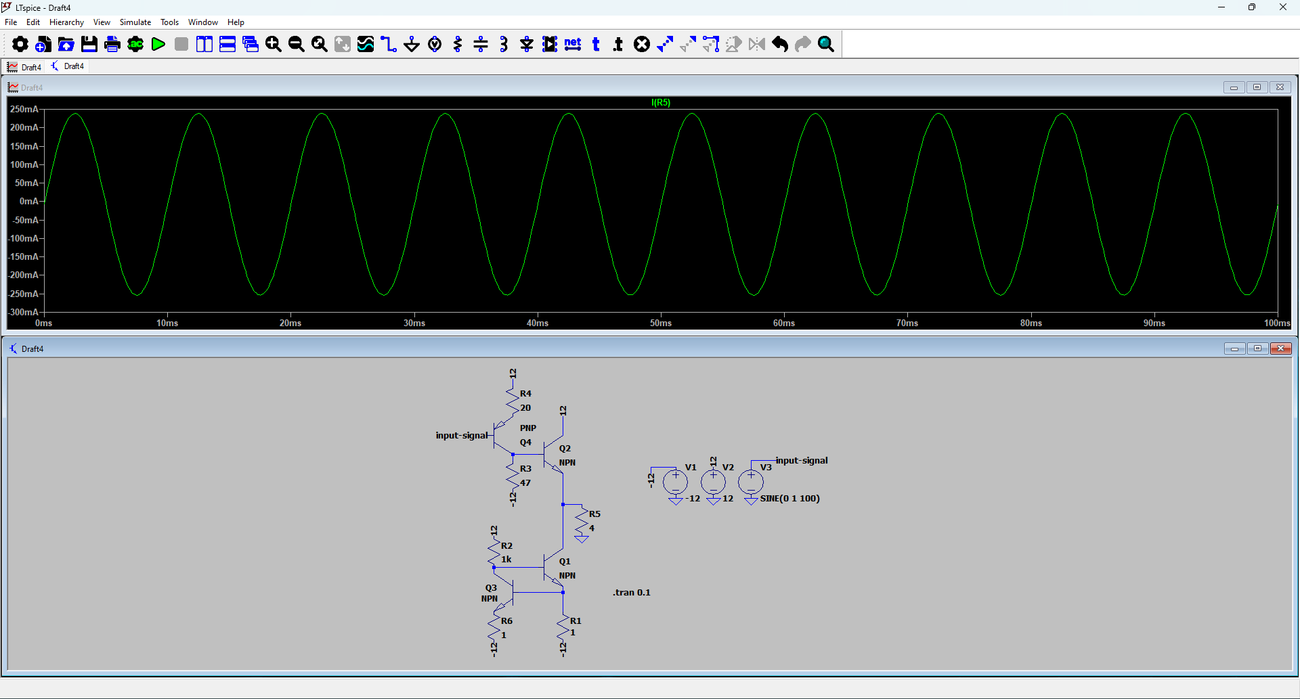1300x699 pixels.
Task: Open Pick Visible Traces icon
Action: (x=366, y=45)
